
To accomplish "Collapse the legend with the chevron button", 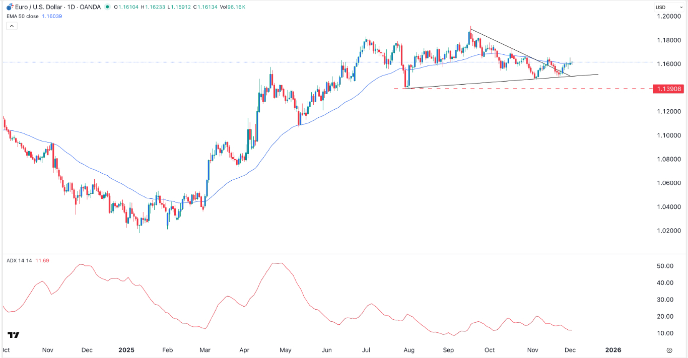I will 11,25.
